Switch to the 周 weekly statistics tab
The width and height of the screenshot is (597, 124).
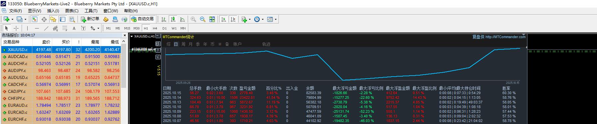coord(183,44)
